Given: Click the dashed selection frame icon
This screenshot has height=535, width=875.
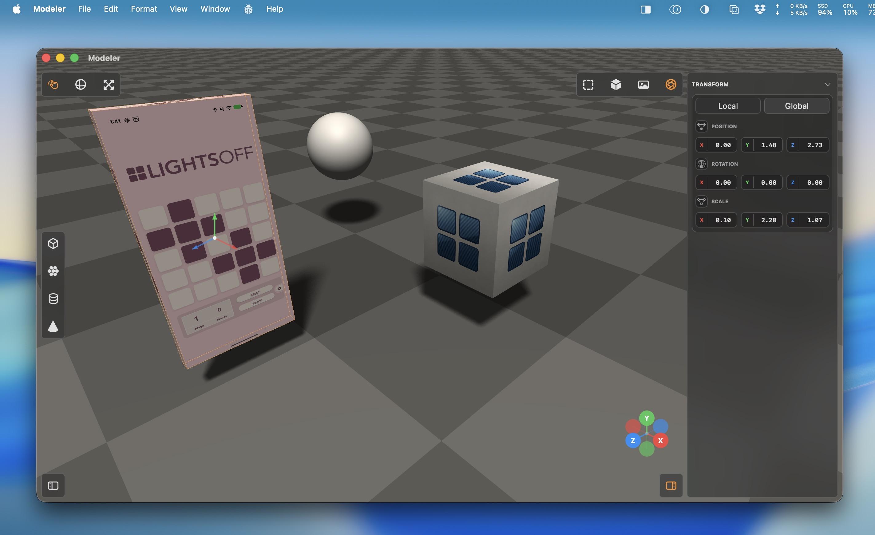Looking at the screenshot, I should click(x=588, y=85).
